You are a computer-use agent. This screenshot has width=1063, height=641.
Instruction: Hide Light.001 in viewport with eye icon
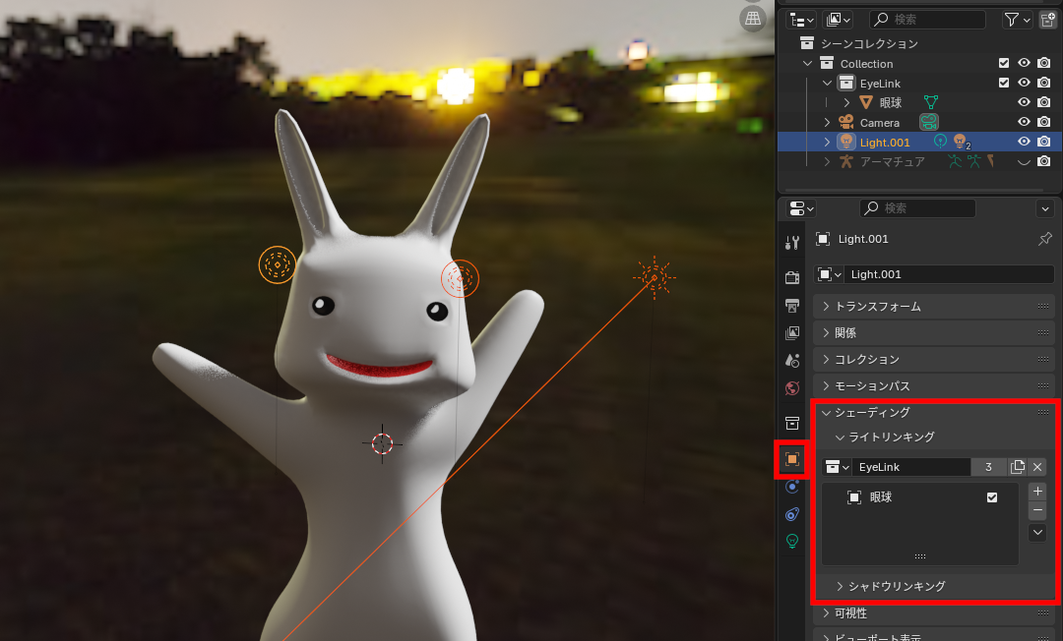point(1024,142)
